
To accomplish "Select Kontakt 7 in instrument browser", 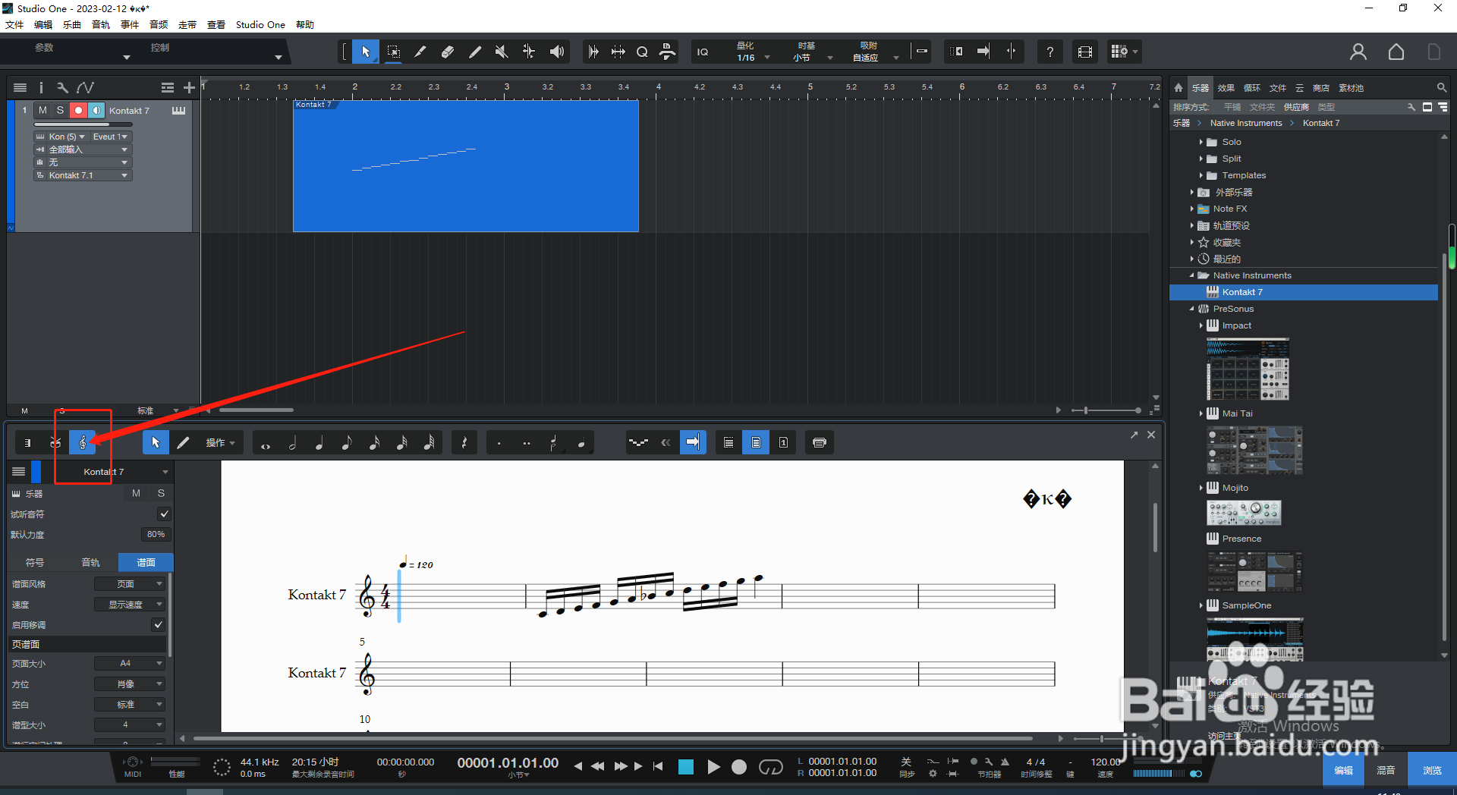I will [1304, 292].
